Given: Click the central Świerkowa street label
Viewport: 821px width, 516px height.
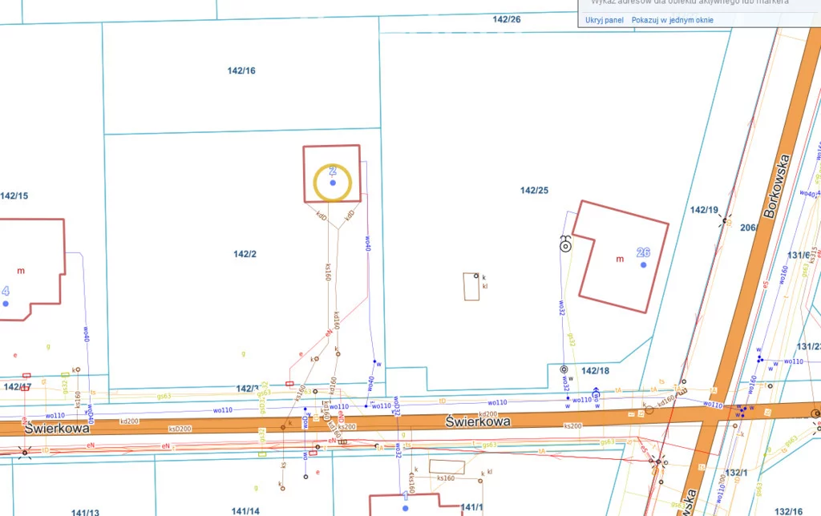Looking at the screenshot, I should click(478, 421).
